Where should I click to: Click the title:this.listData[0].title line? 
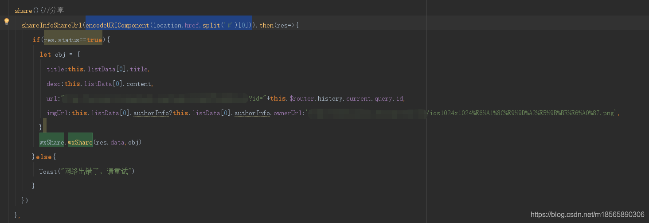(98, 69)
